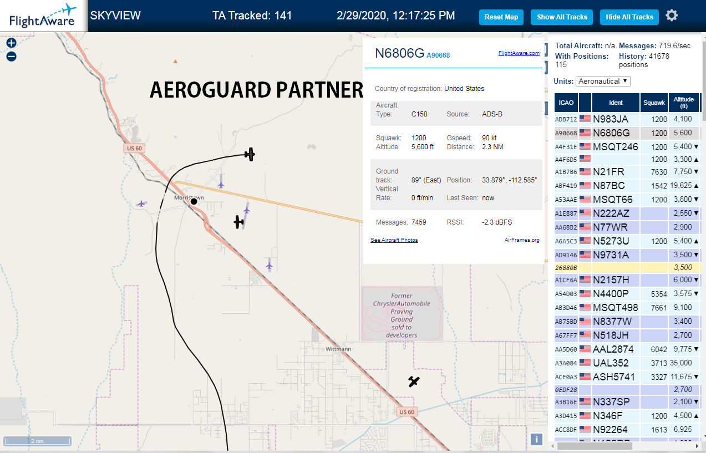Select N337SP aircraft row

[627, 401]
